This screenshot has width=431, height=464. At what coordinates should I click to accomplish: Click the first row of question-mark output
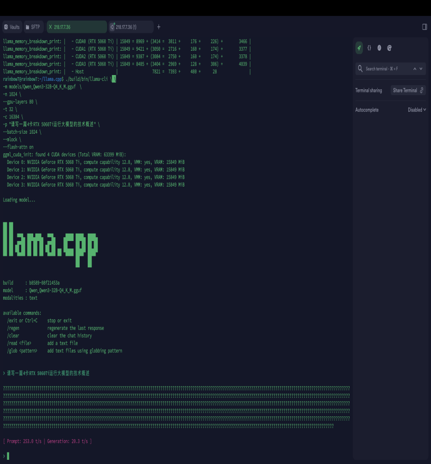[x=176, y=388]
